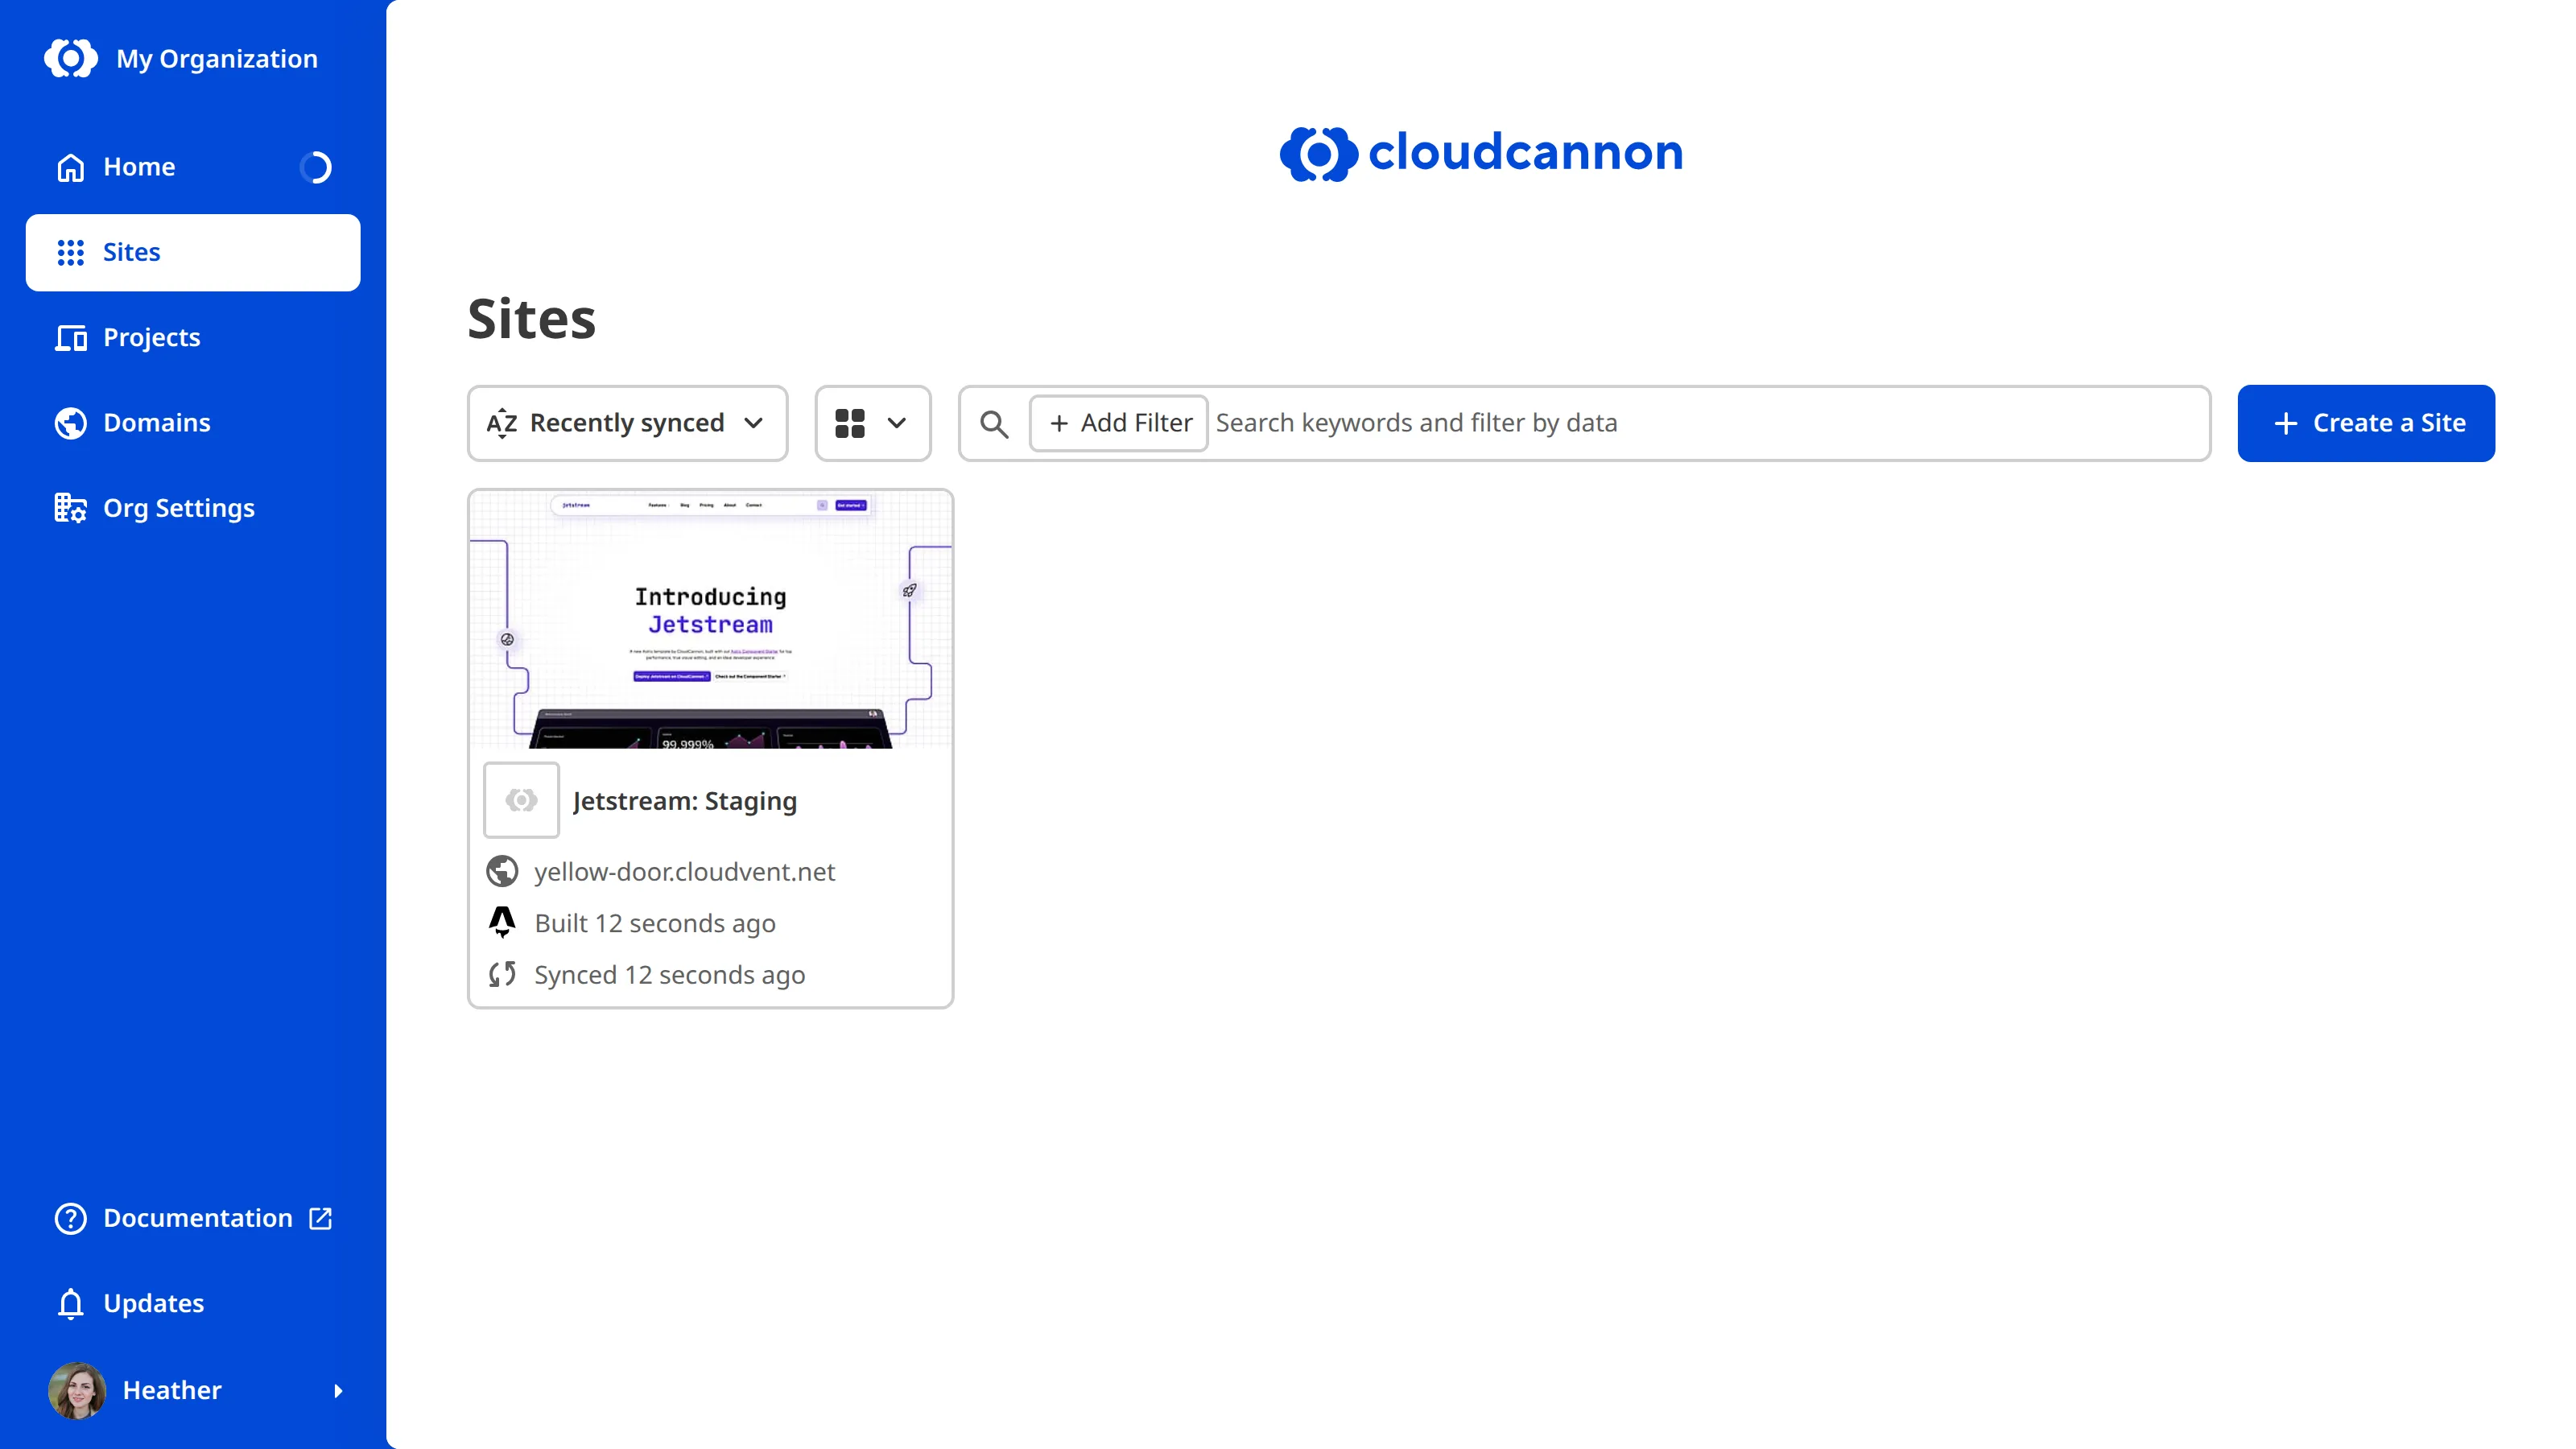2576x1449 pixels.
Task: Click the loading spinner beside Home
Action: coord(316,167)
